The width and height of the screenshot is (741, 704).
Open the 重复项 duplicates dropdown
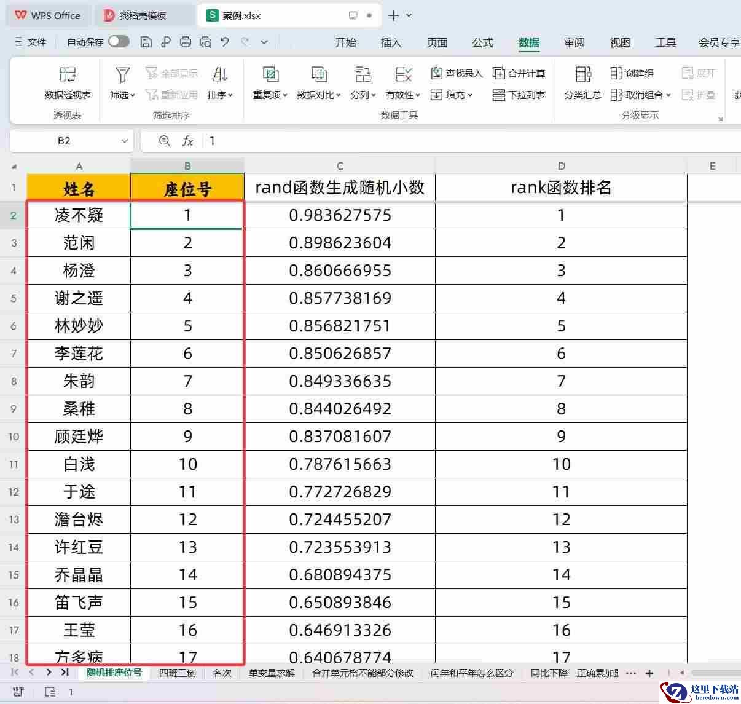270,95
